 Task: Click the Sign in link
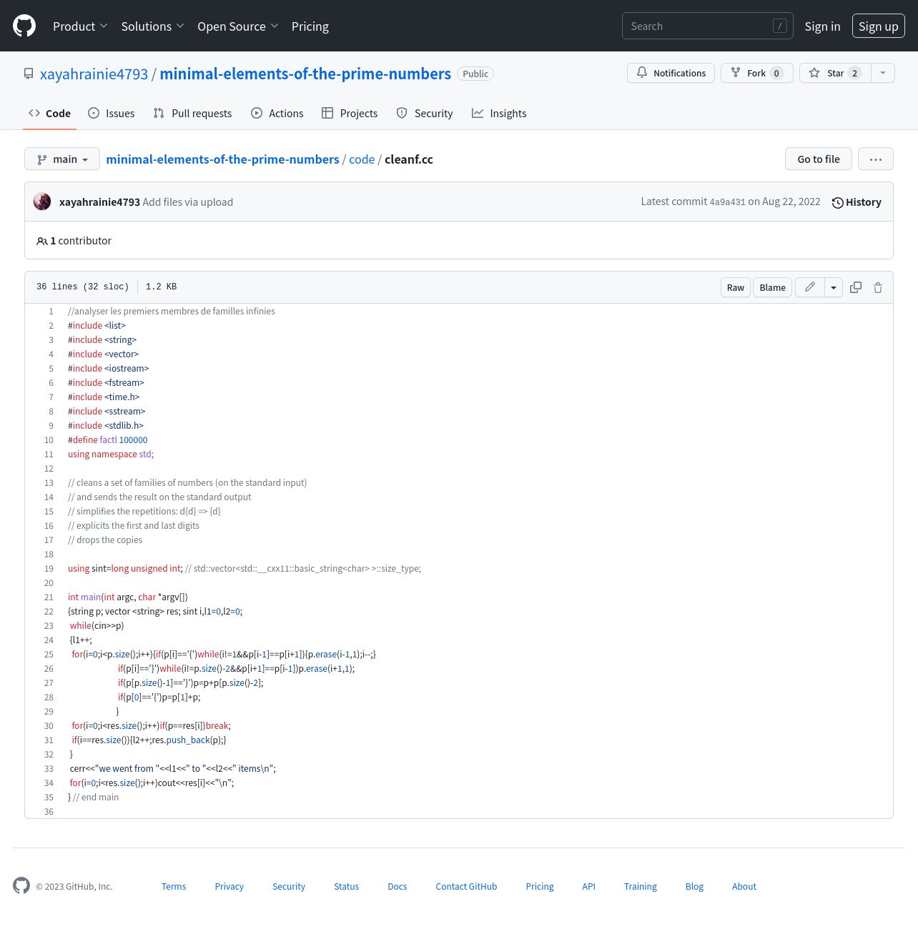coord(822,26)
